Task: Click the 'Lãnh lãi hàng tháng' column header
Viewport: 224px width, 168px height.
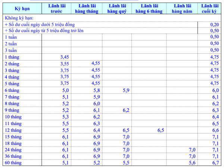Action: tap(87, 9)
